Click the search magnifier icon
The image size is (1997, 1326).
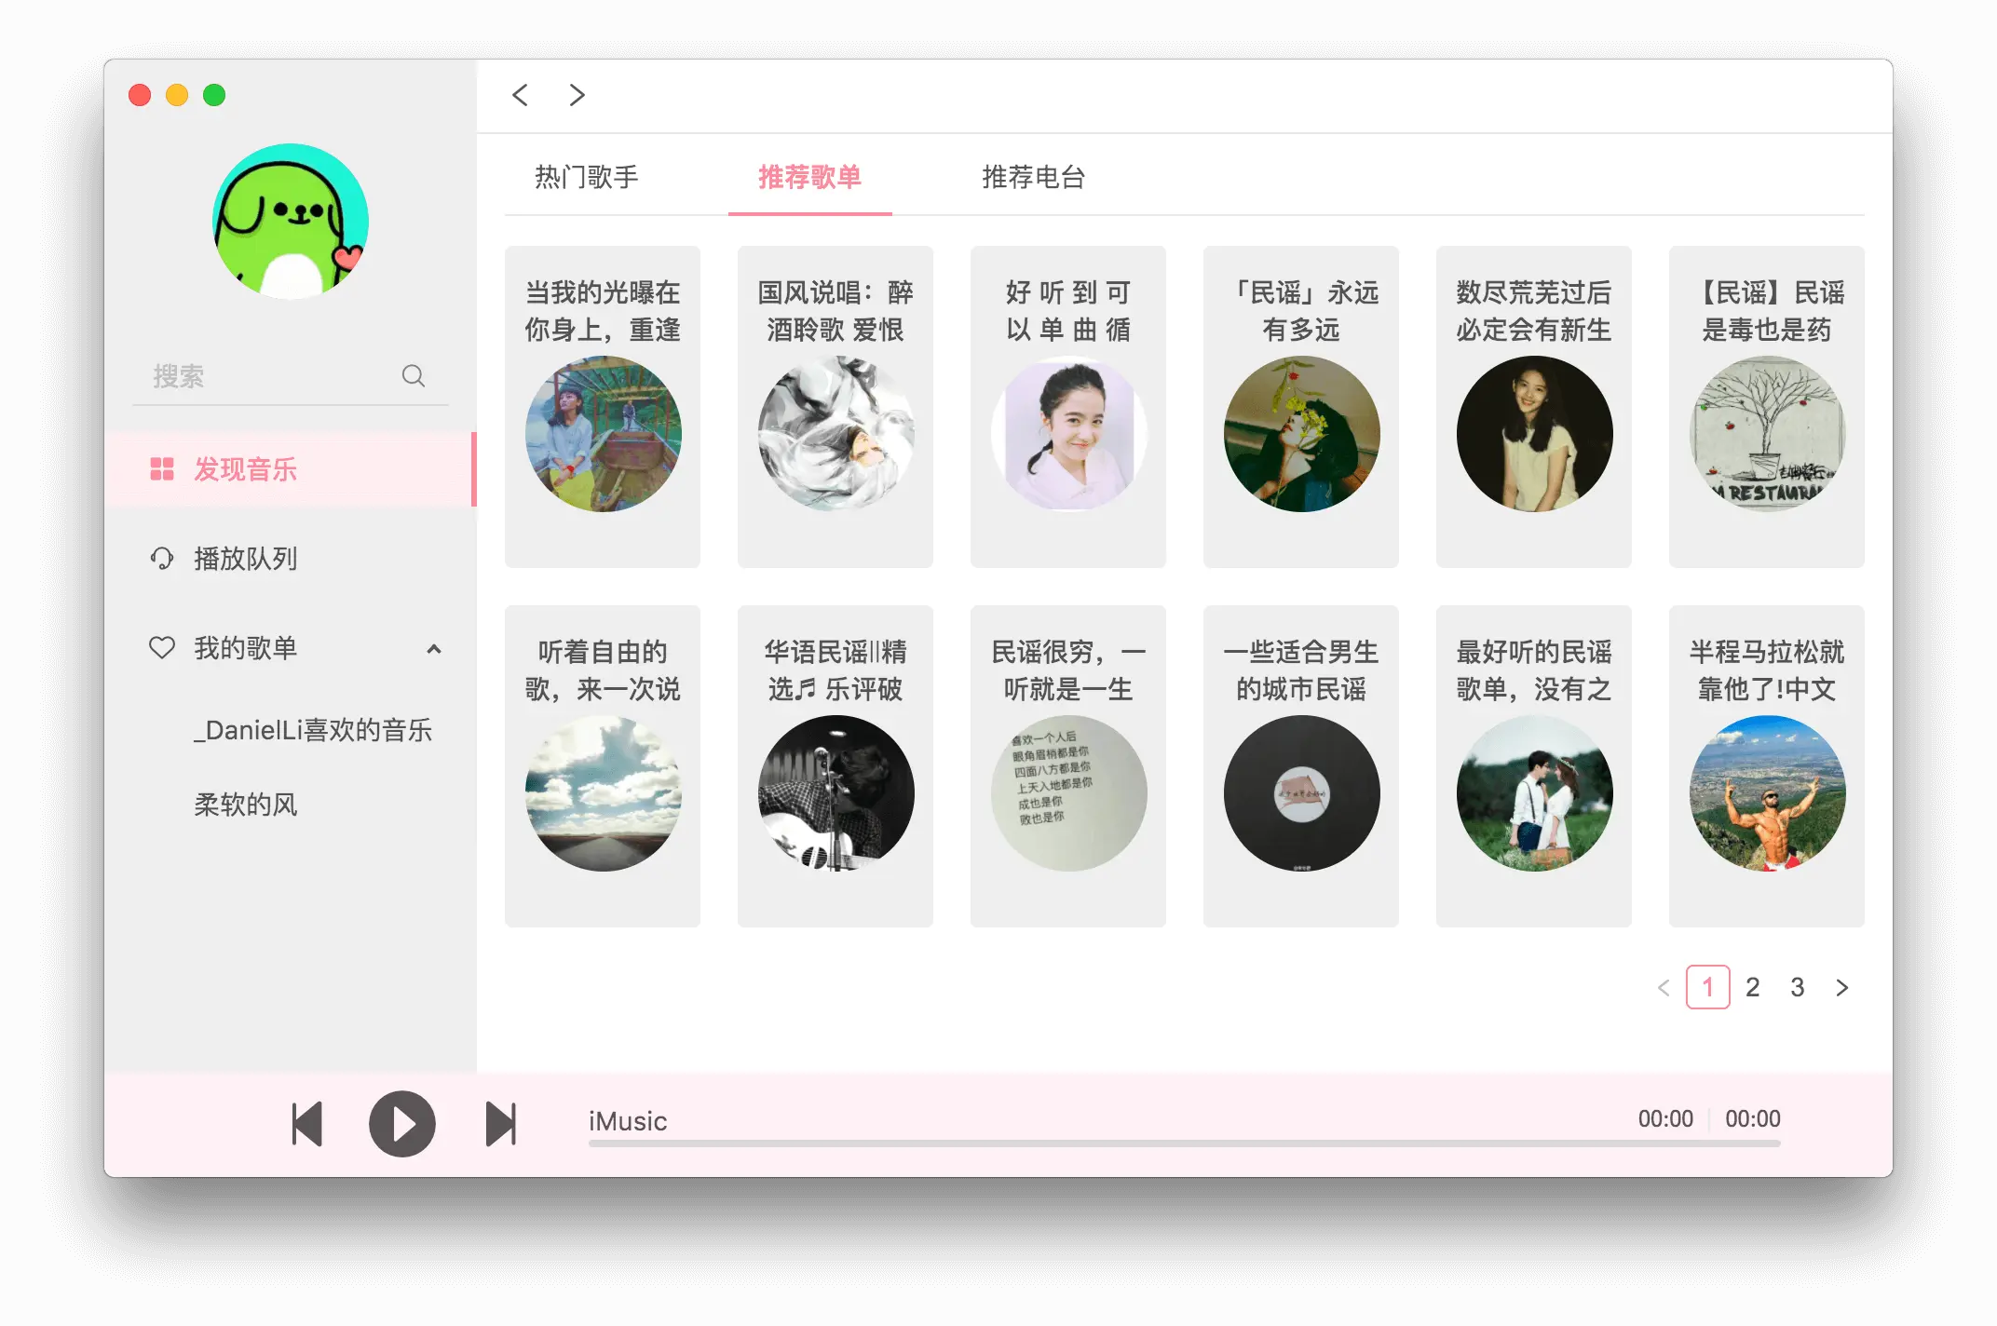click(x=414, y=376)
